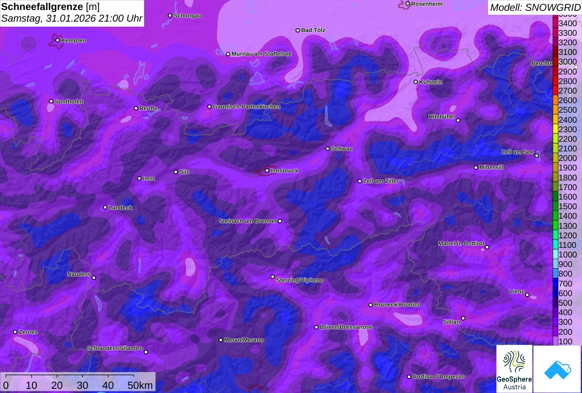
Task: Select the Schwaz marker dot
Action: (x=327, y=148)
